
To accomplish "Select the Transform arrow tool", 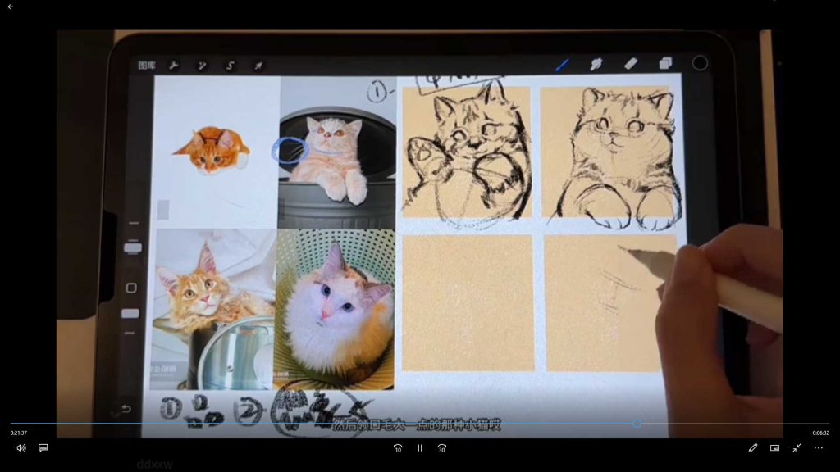I will [x=258, y=66].
